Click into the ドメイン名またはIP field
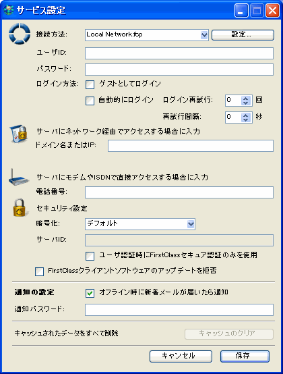This screenshot has width=283, height=374. point(191,146)
